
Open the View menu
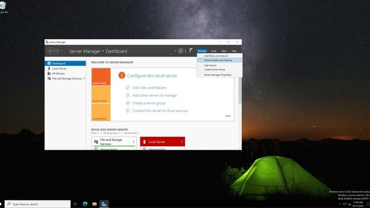(224, 51)
